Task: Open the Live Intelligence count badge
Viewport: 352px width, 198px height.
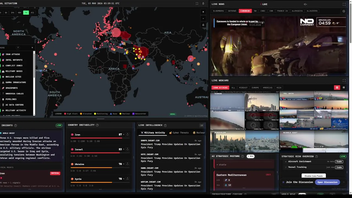Action: [x=202, y=125]
